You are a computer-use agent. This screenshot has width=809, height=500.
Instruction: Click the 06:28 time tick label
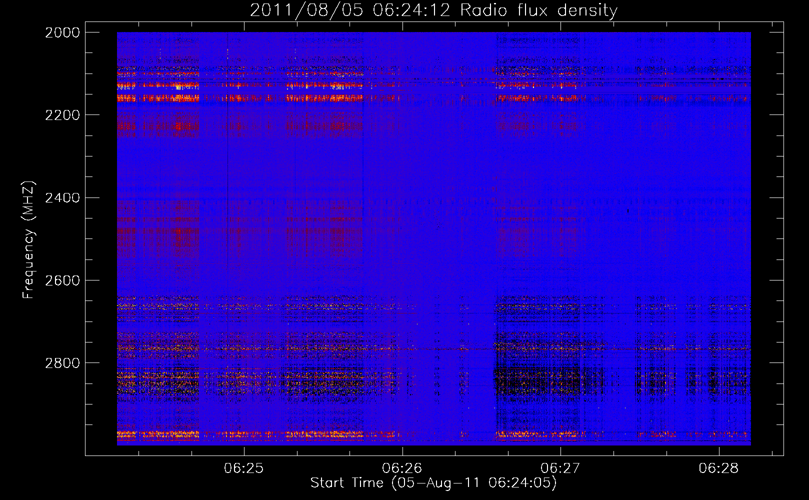pos(718,468)
